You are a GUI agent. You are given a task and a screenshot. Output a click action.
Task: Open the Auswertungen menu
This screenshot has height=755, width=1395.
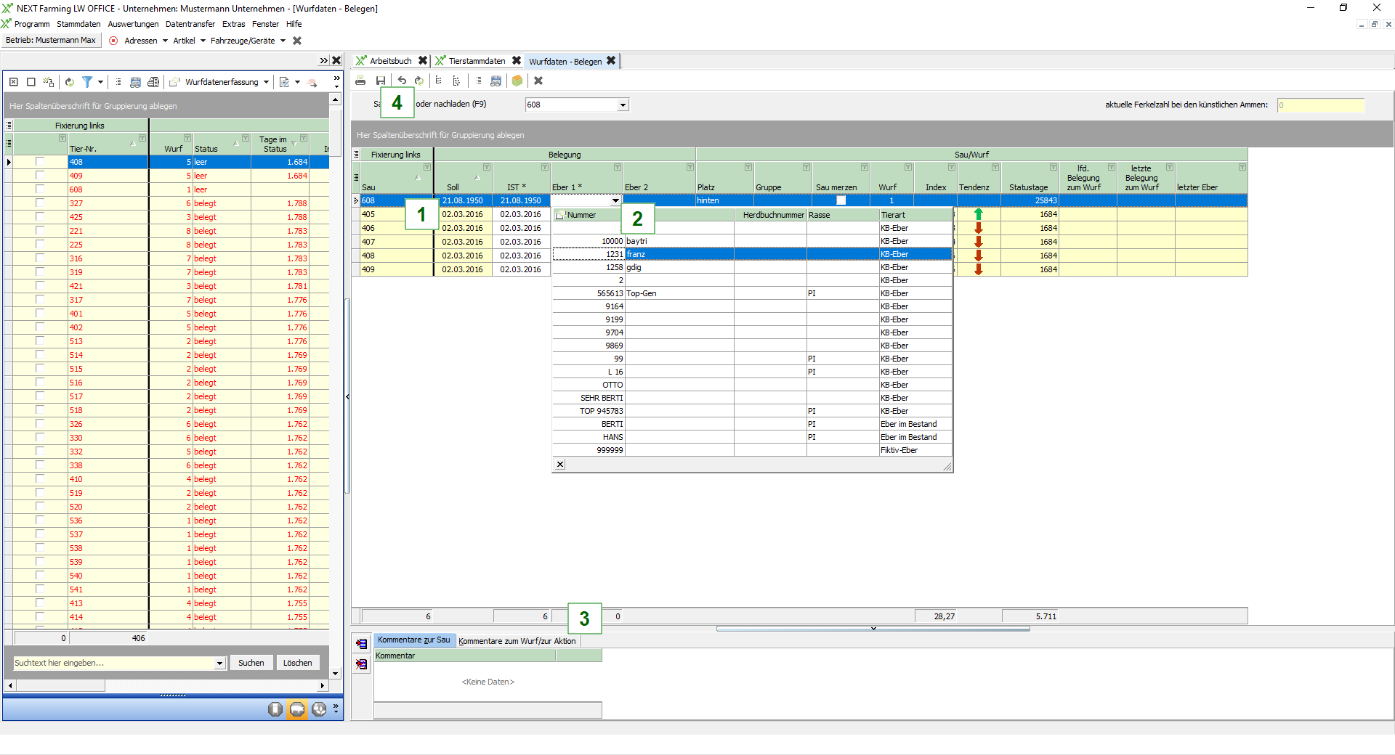point(133,24)
